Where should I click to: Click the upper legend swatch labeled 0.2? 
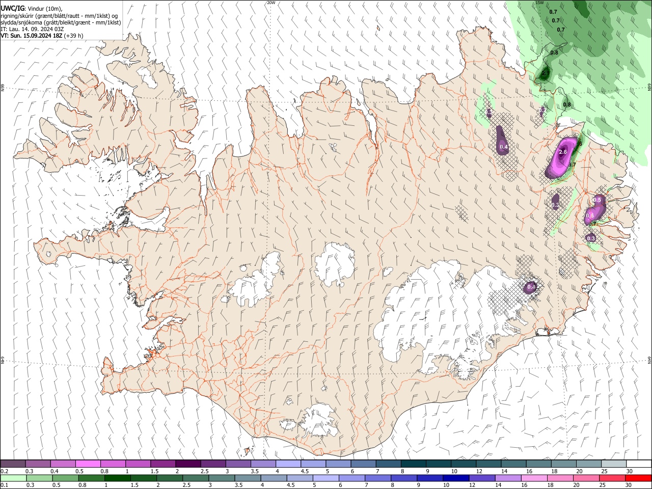(x=13, y=464)
